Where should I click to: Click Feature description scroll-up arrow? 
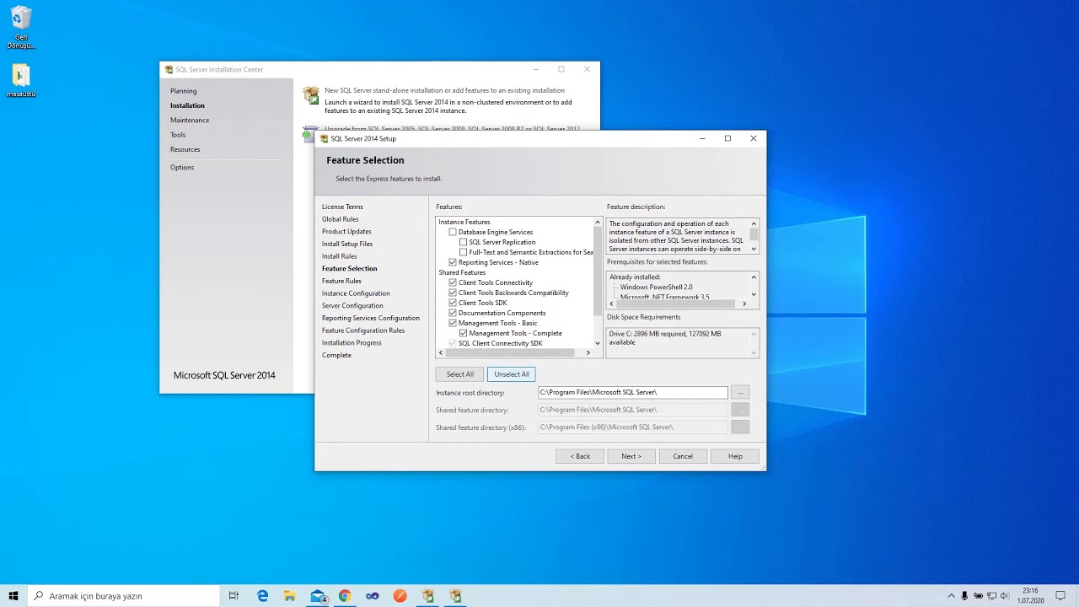(754, 223)
